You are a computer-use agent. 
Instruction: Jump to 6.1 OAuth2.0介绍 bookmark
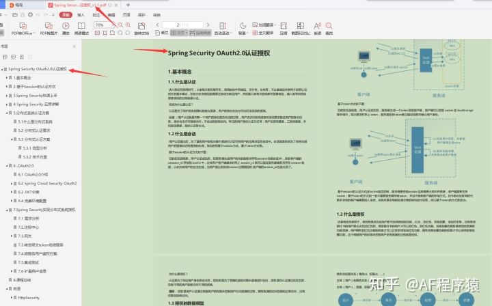pyautogui.click(x=33, y=174)
